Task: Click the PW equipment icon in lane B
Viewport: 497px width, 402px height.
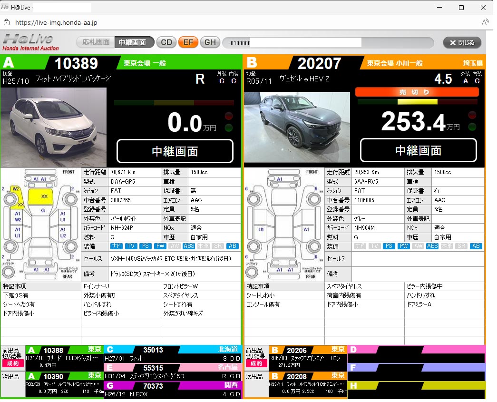Action: click(404, 246)
